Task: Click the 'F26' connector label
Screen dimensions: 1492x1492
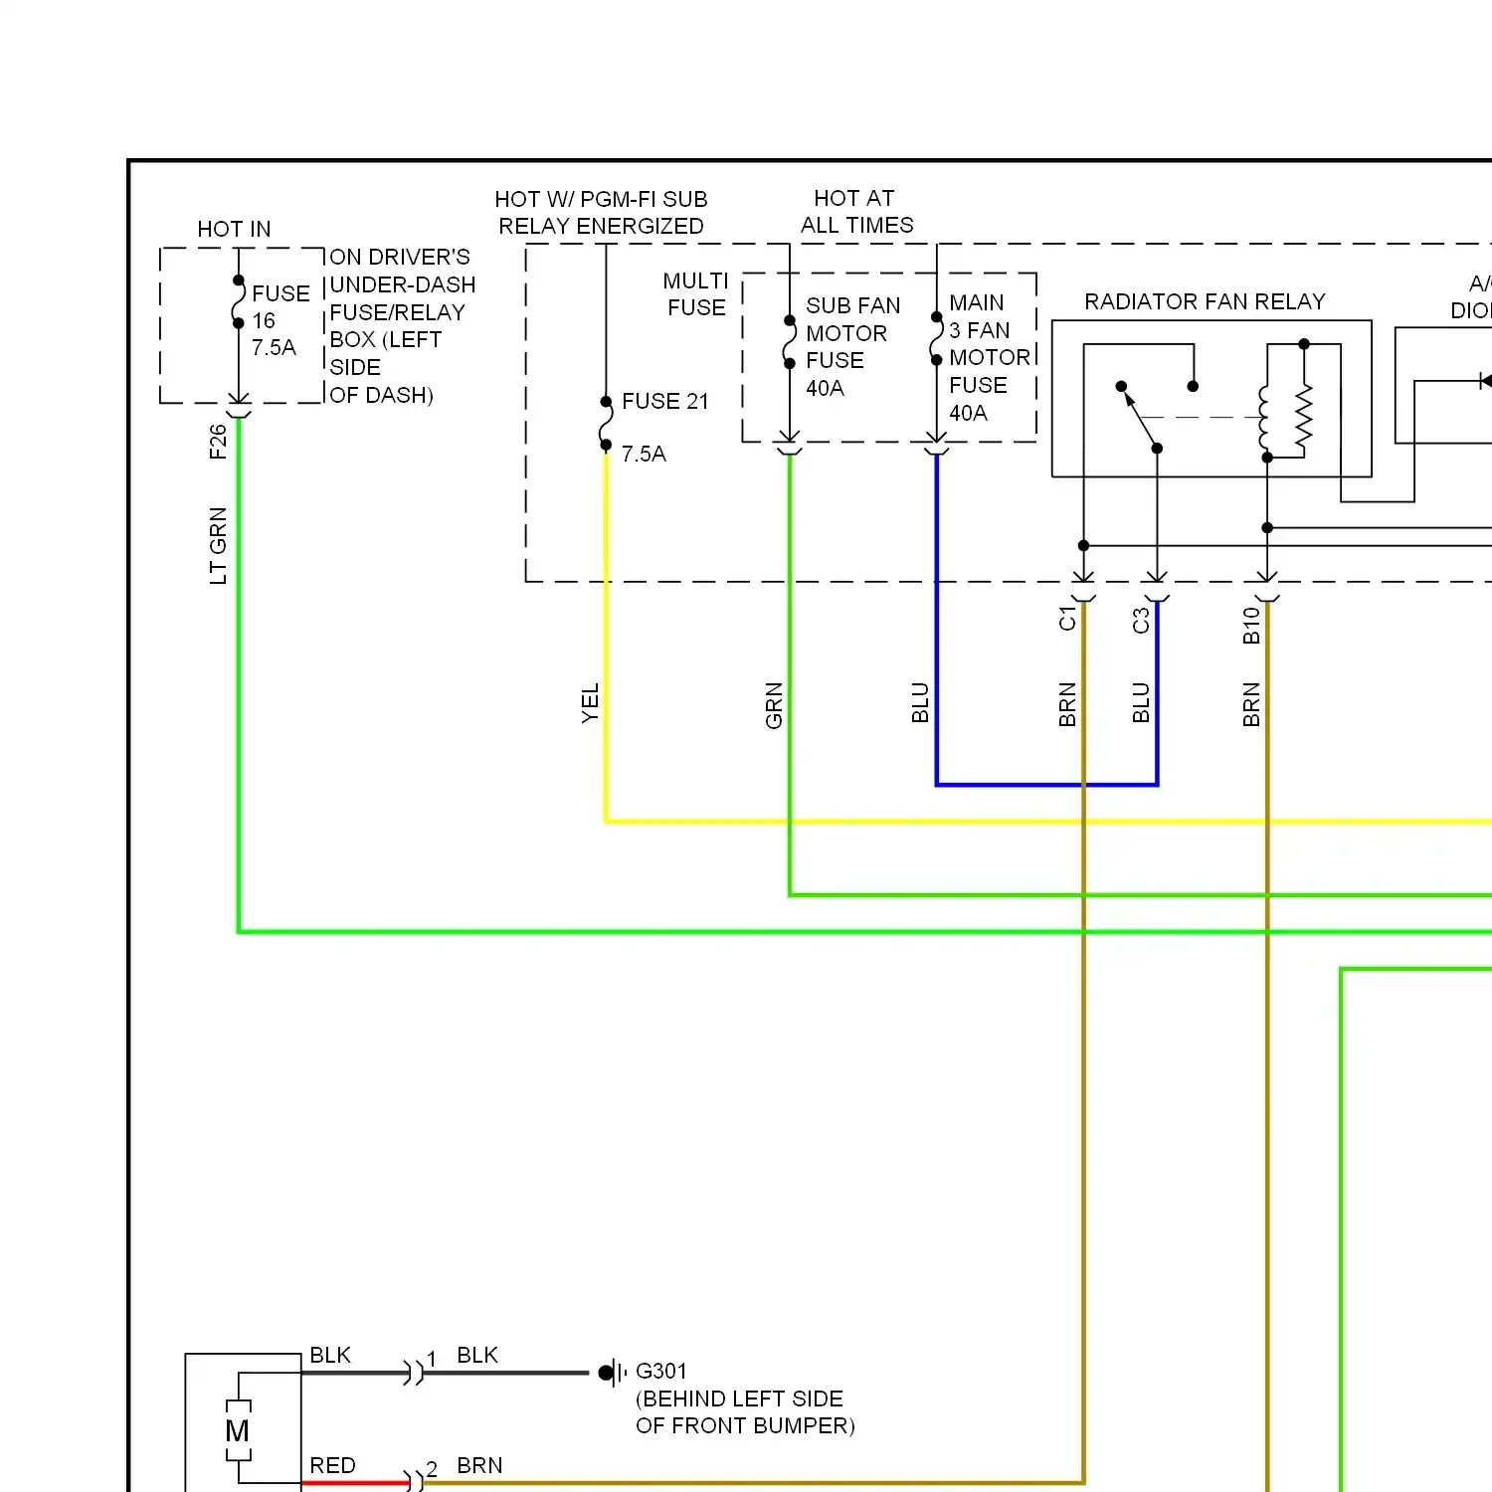Action: [x=218, y=442]
